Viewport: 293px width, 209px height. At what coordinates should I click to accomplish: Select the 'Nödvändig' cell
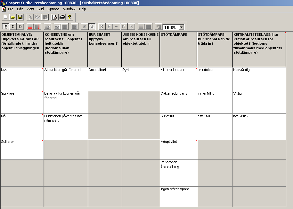pos(259,79)
